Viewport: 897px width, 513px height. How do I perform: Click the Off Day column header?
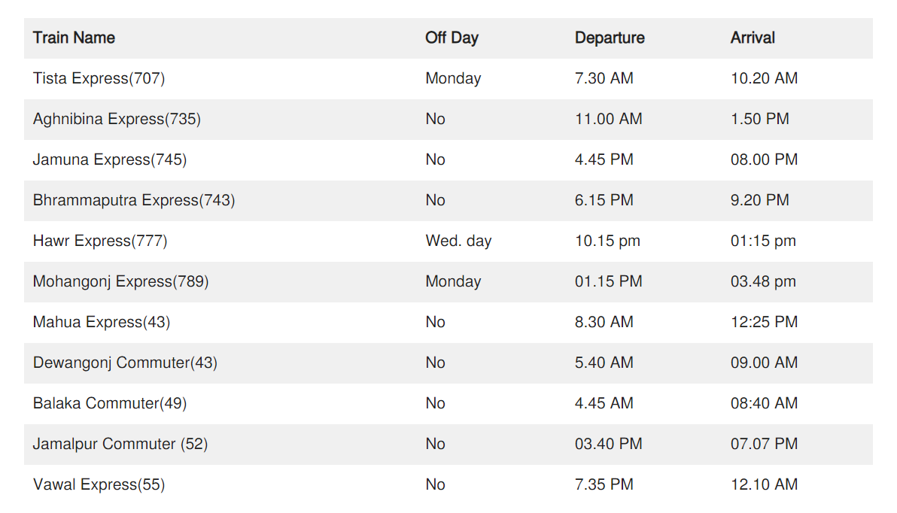click(452, 38)
